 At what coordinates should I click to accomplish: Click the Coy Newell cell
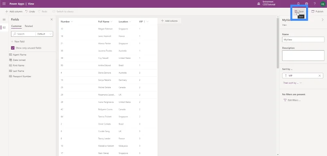coord(103,58)
